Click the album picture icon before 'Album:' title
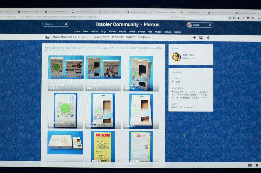This screenshot has height=173, width=261. (47, 37)
